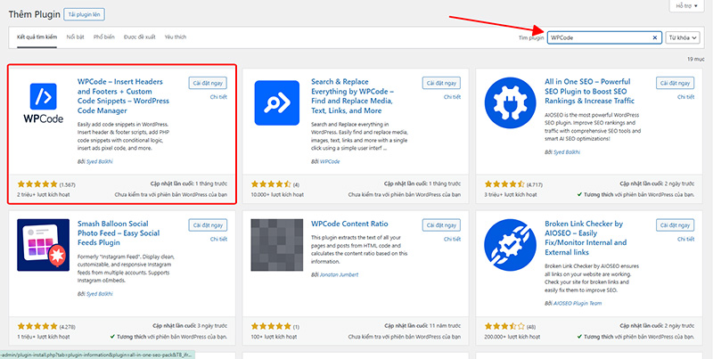This screenshot has height=359, width=713.
Task: Open the Yêu thích tab
Action: click(176, 37)
